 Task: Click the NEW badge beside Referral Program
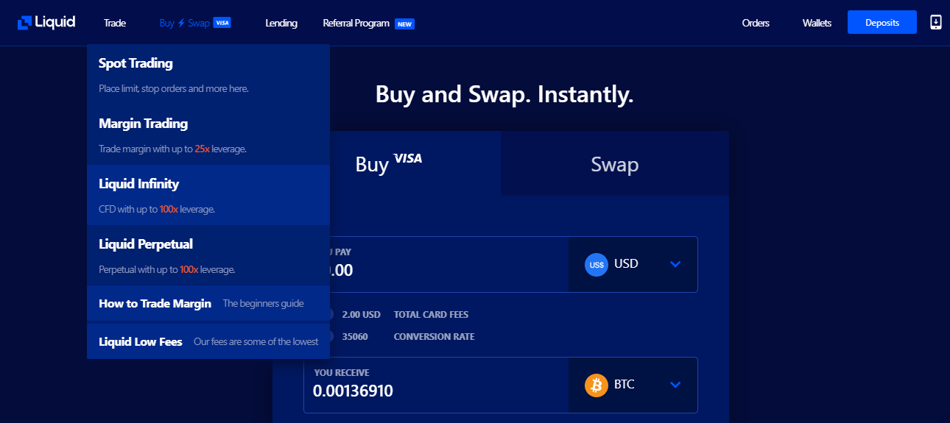(404, 24)
